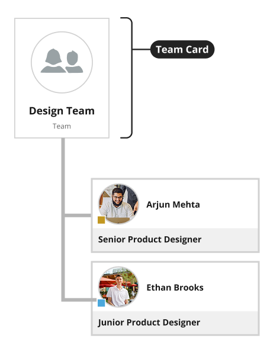Click the name Ethan Brooks

175,287
